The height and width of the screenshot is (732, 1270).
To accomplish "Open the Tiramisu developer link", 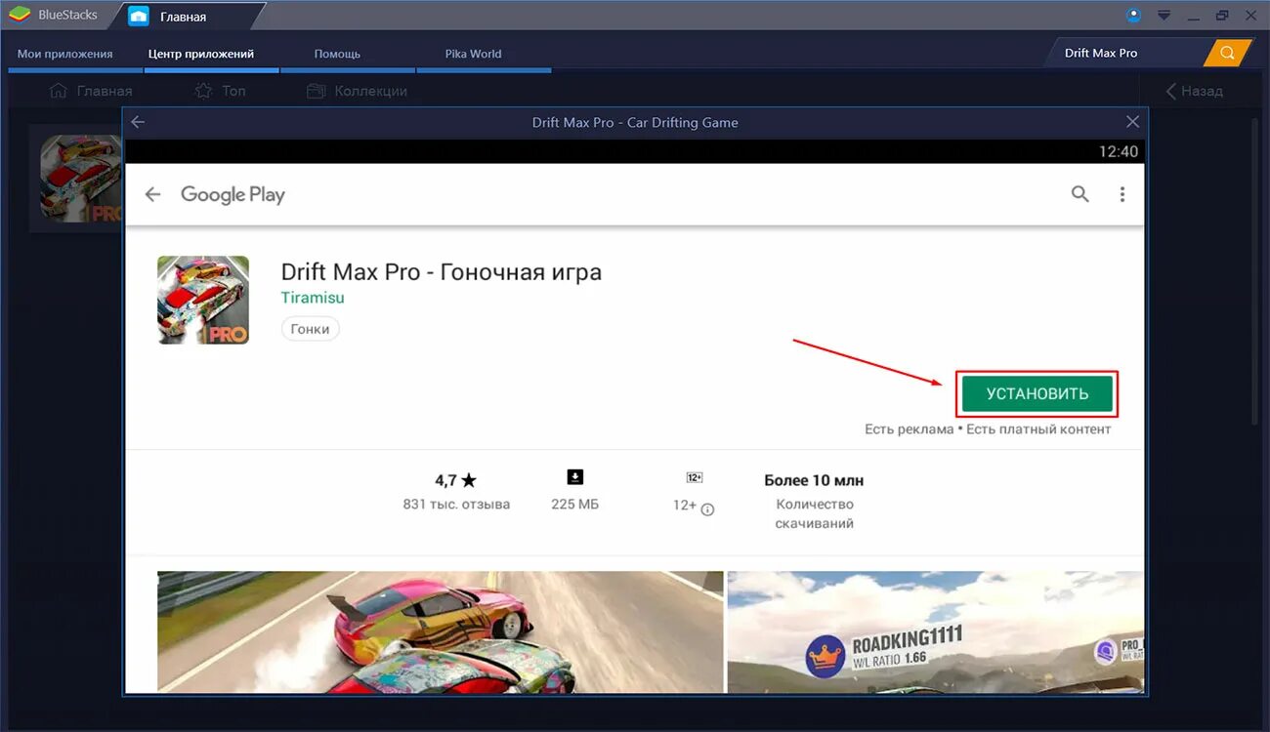I will tap(313, 298).
